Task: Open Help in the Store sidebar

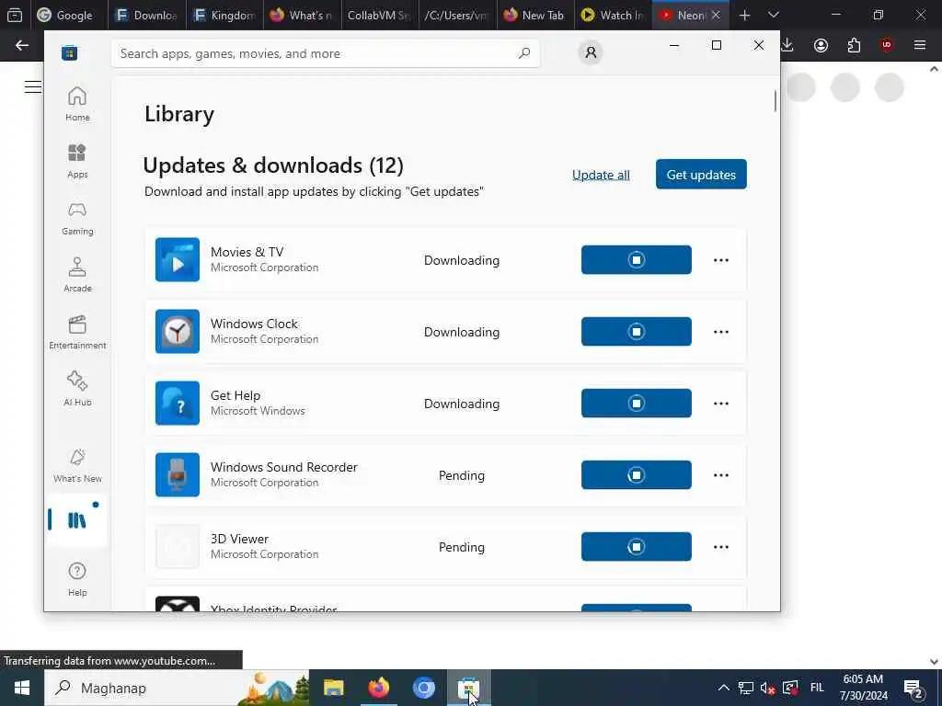Action: 77,579
